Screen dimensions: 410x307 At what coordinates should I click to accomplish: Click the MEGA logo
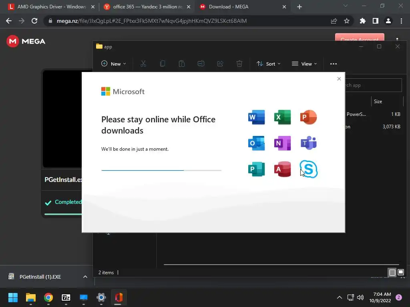pos(26,41)
